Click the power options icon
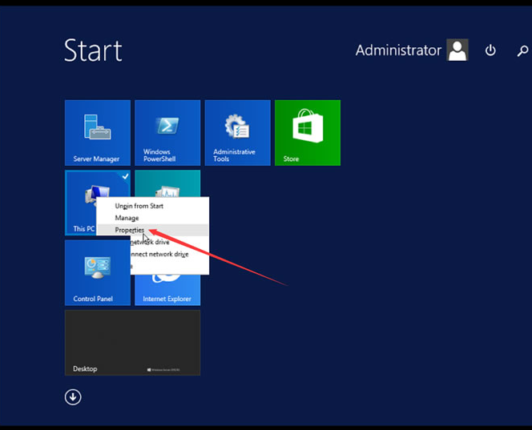Viewport: 532px width, 430px height. [x=490, y=50]
